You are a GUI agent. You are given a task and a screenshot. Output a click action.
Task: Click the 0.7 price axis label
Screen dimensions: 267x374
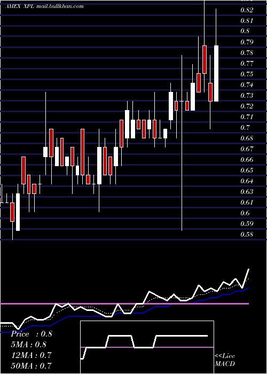pos(245,127)
